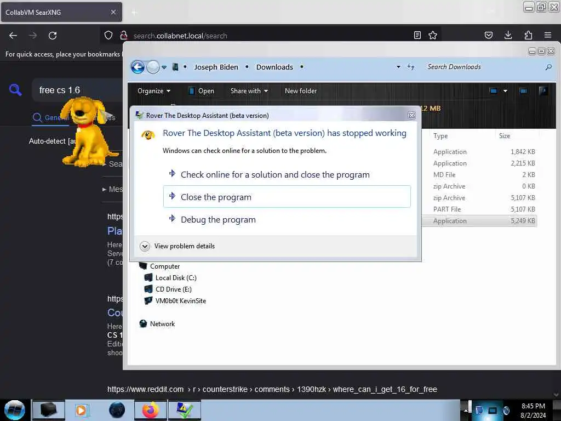This screenshot has width=561, height=421.
Task: Click the tray flag icon
Action: 479,410
